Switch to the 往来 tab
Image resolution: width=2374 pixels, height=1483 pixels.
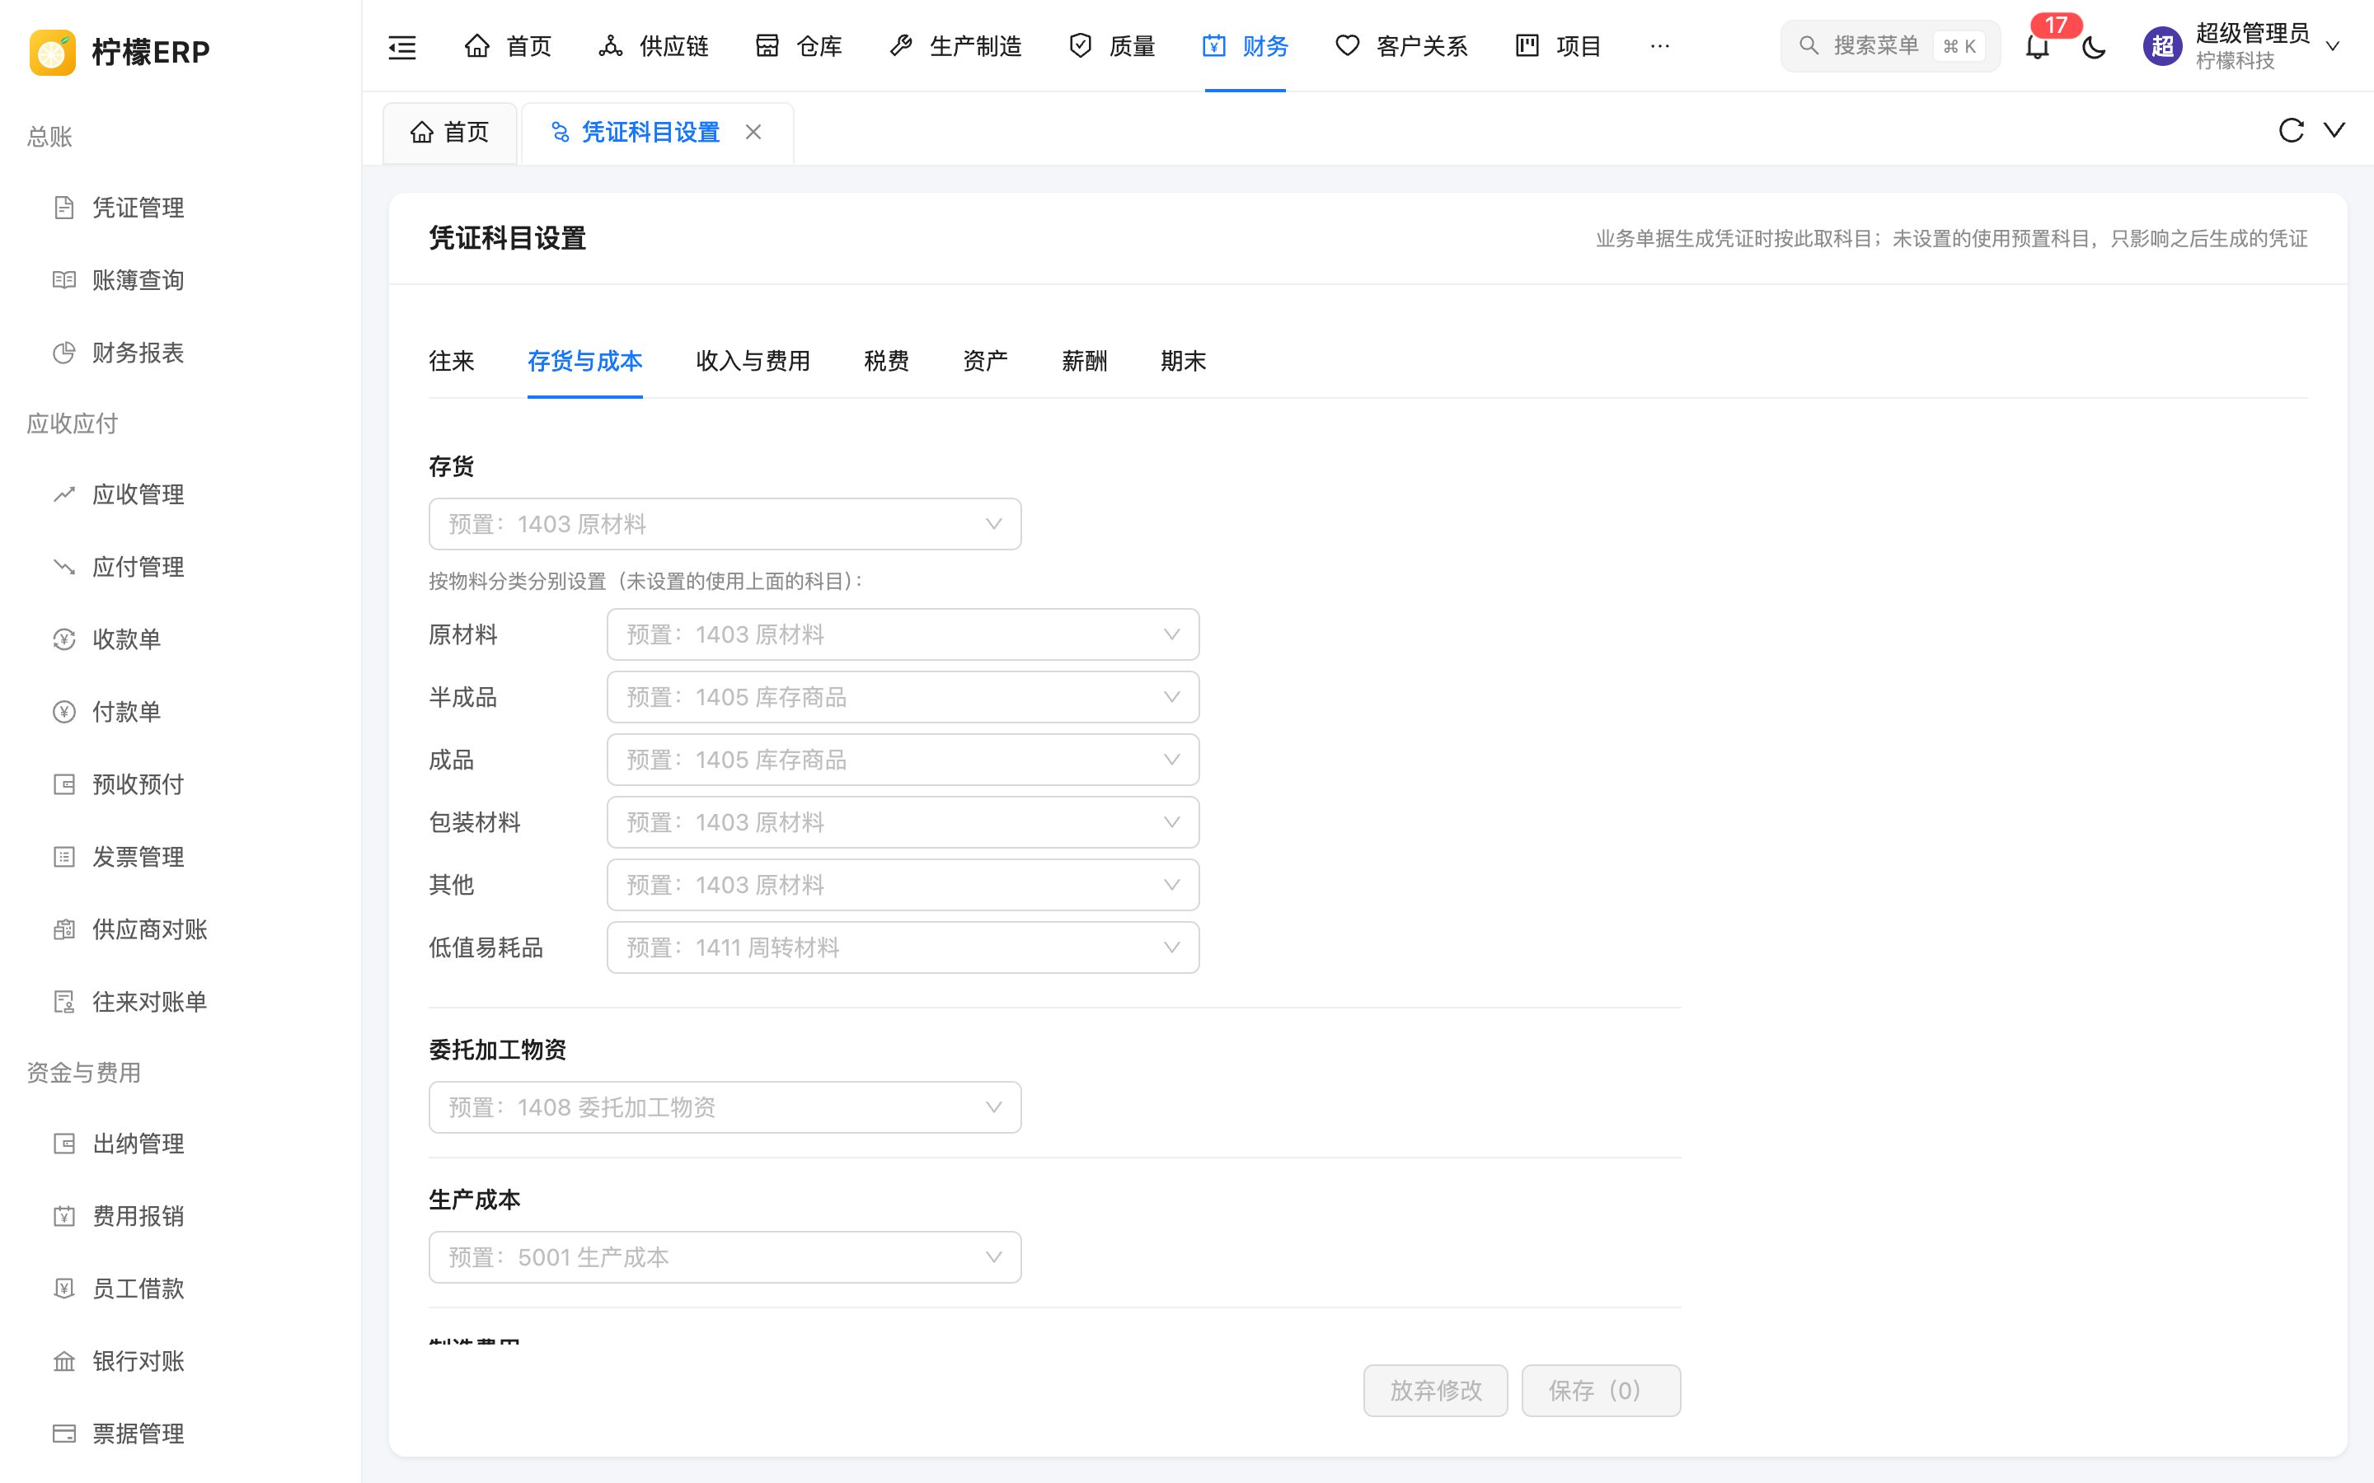(x=451, y=361)
